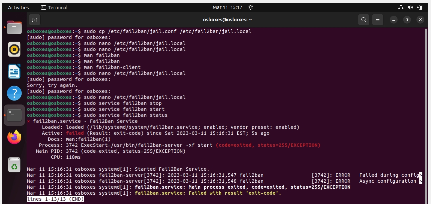431x204 pixels.
Task: Click the 'lines 1-13/13 (END)' pager prompt
Action: 55,199
